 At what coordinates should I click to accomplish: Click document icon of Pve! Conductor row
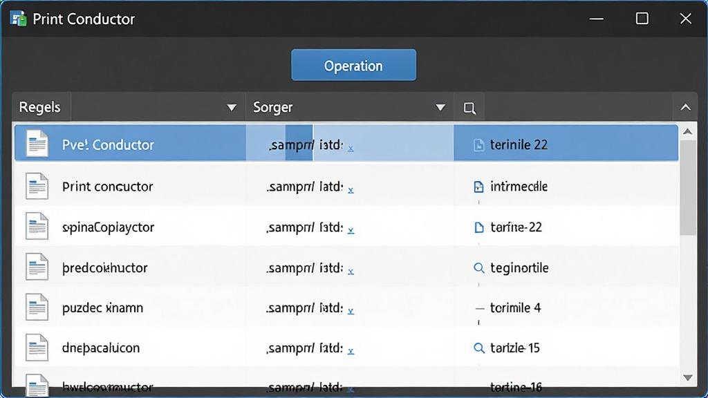37,144
